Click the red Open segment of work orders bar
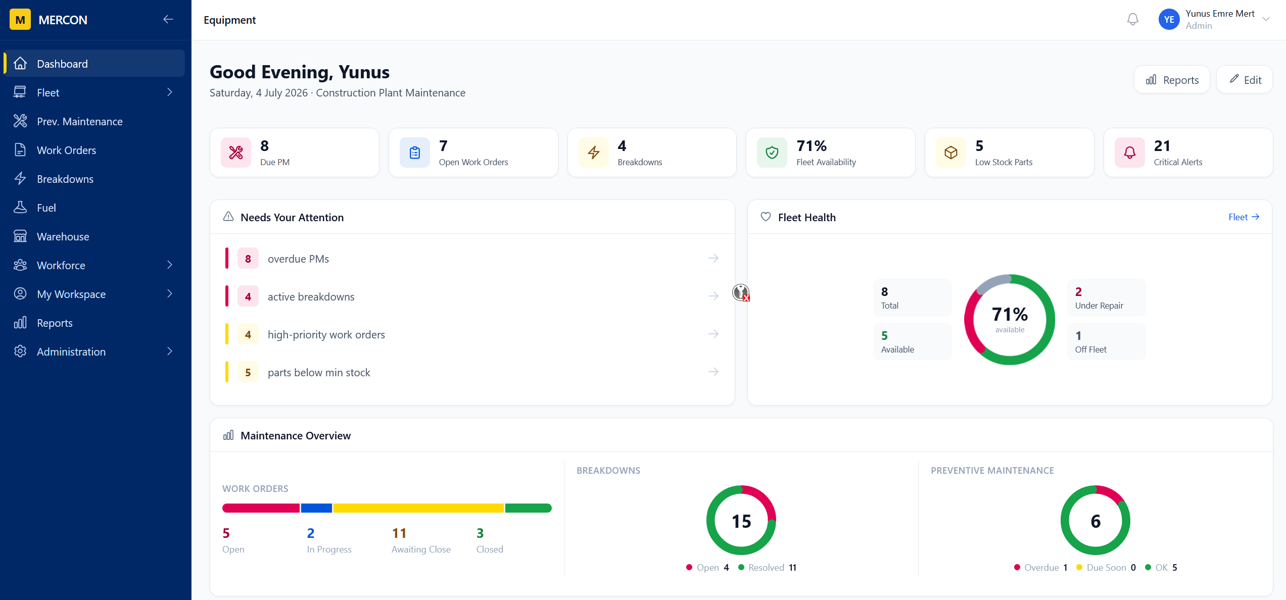Image resolution: width=1286 pixels, height=600 pixels. pyautogui.click(x=261, y=508)
